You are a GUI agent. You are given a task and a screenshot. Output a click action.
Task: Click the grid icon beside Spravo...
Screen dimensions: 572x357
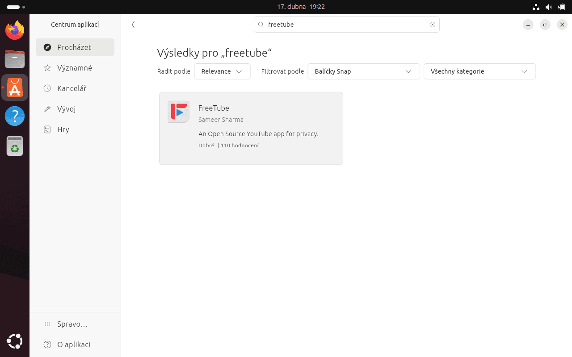point(47,324)
